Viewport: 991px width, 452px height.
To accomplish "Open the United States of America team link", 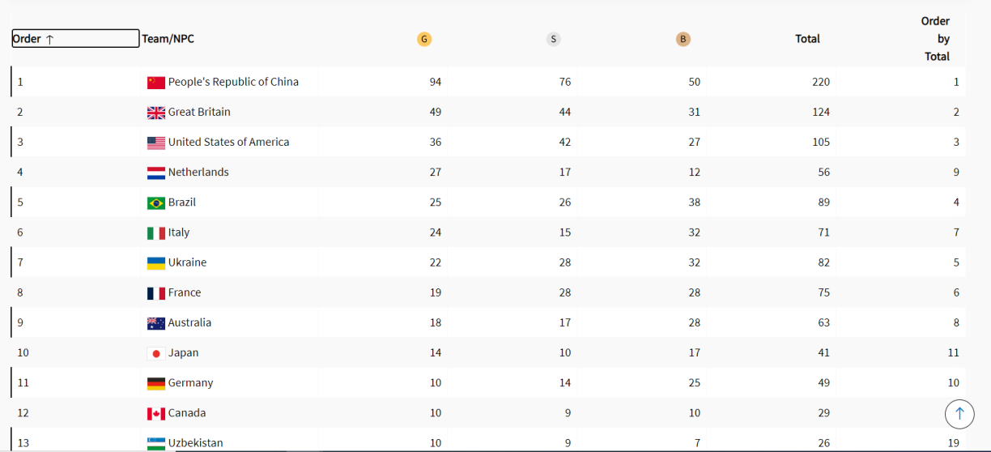I will coord(228,143).
